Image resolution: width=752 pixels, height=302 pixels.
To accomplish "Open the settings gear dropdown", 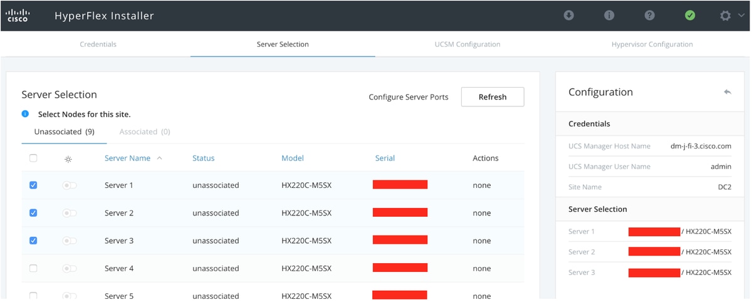I will coord(731,16).
